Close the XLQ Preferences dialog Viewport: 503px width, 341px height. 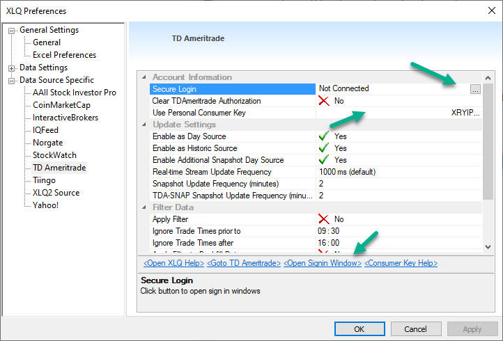pyautogui.click(x=491, y=10)
